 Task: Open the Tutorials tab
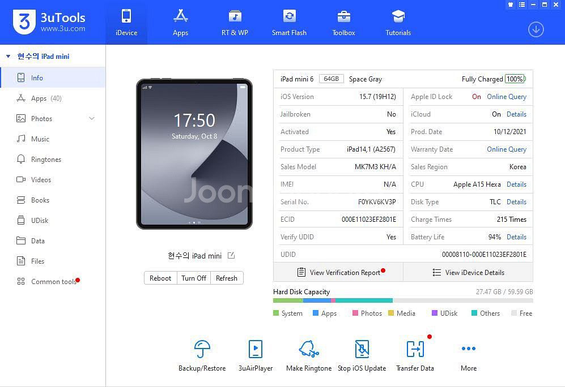(398, 22)
